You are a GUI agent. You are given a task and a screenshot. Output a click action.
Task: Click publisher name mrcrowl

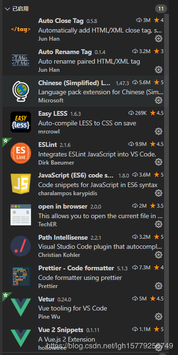pos(49,132)
